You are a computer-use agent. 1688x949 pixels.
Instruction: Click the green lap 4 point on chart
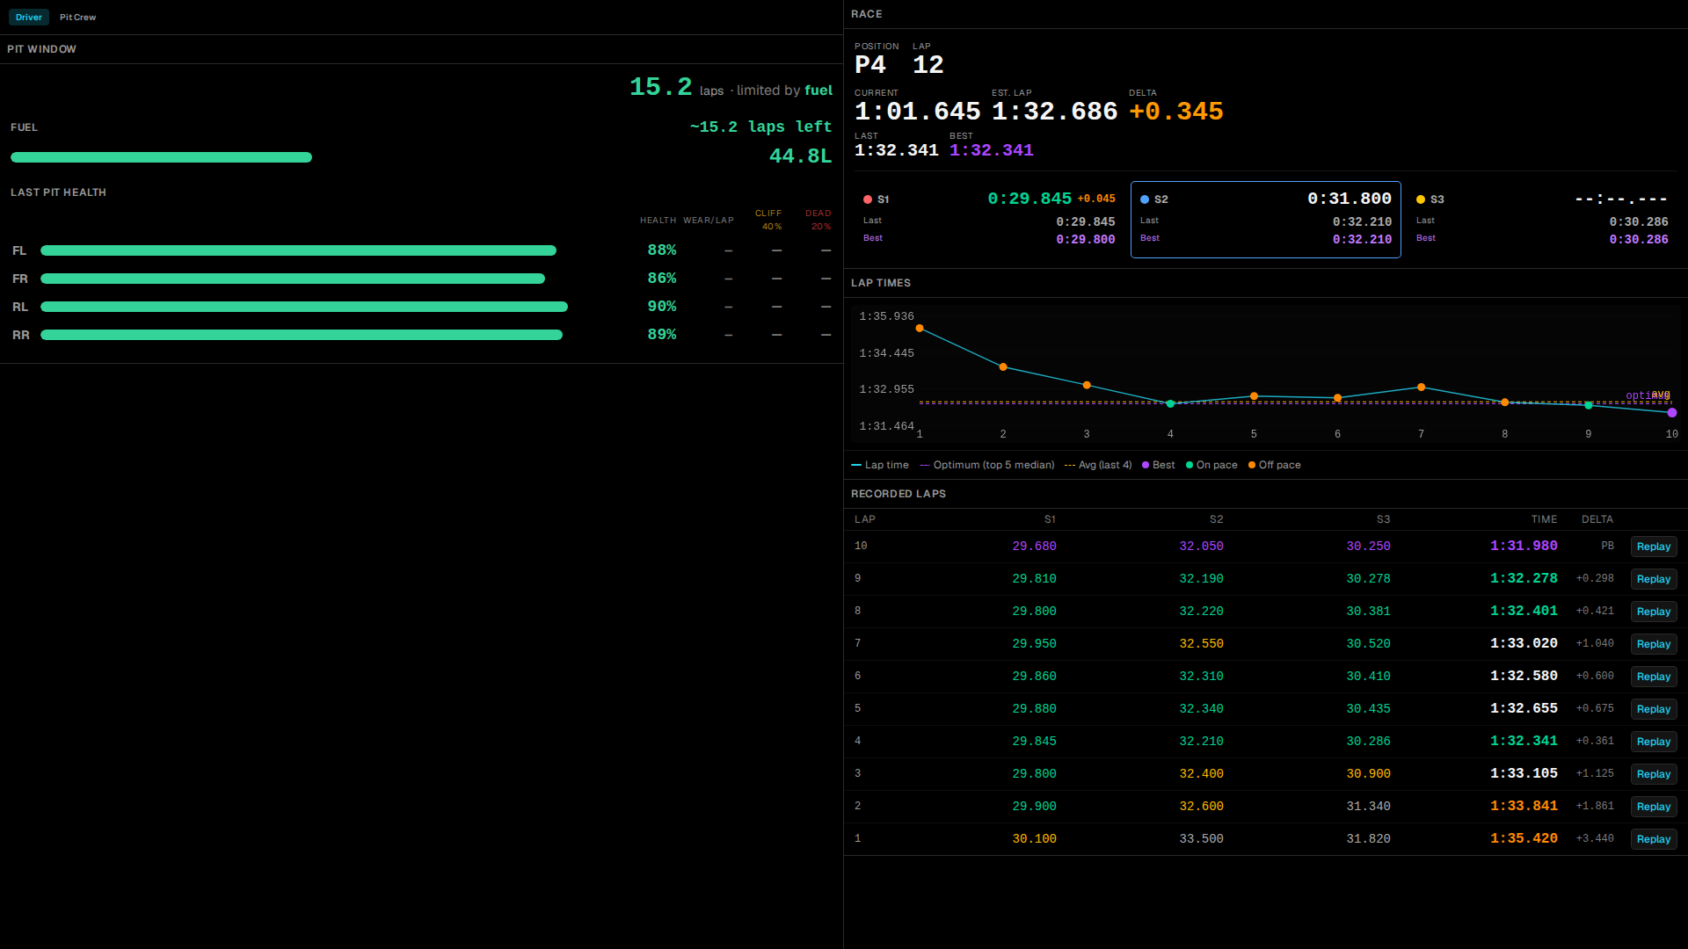tap(1170, 404)
